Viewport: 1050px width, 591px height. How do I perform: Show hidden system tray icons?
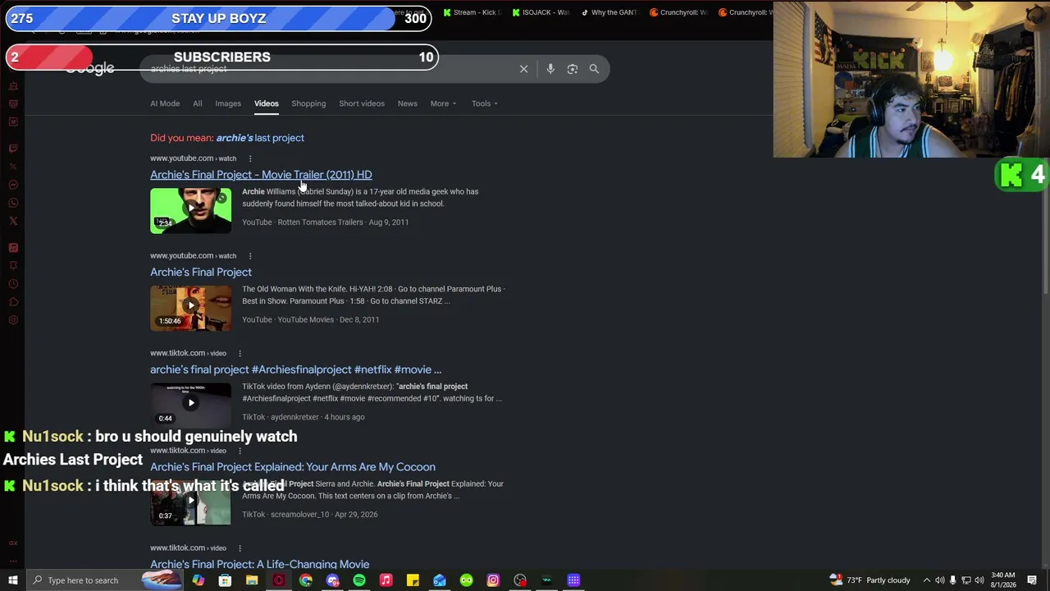926,580
